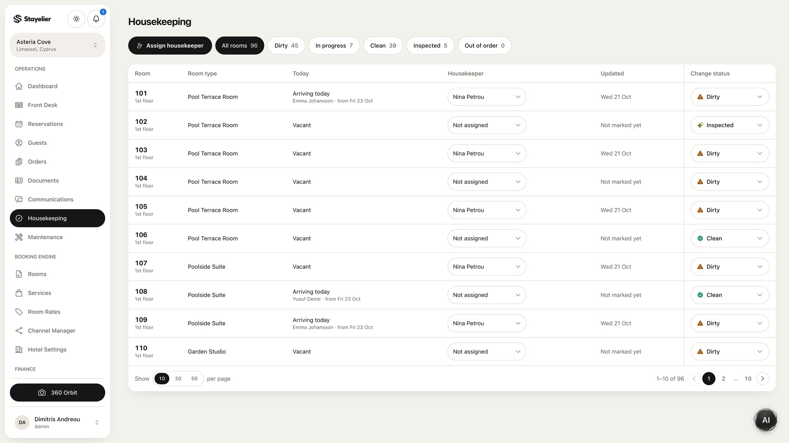789x443 pixels.
Task: Go to Reservations calendar icon
Action: pyautogui.click(x=19, y=124)
